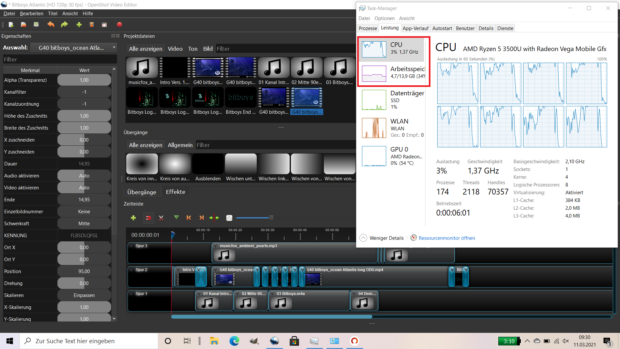Switch to the Effekte tab

(x=175, y=192)
